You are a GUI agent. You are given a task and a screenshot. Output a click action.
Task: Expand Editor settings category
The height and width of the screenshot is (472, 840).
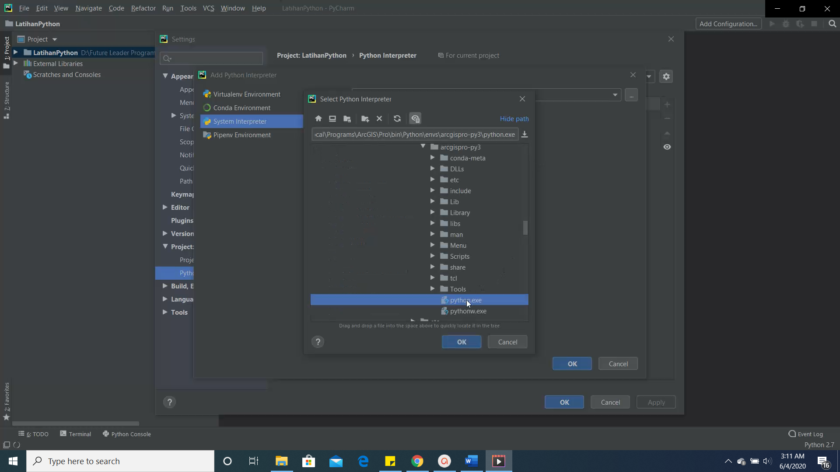click(165, 207)
